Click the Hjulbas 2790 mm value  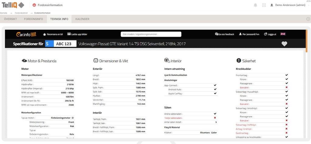pyautogui.click(x=140, y=96)
